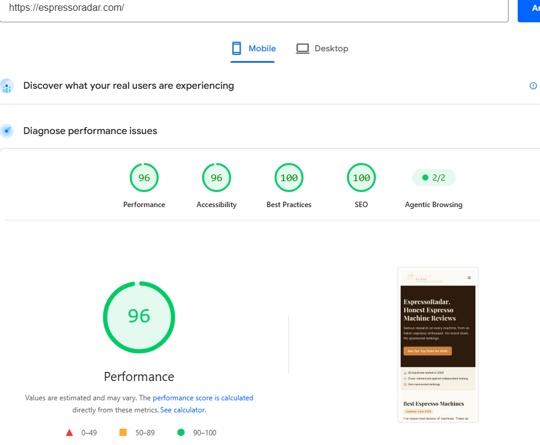The height and width of the screenshot is (445, 540).
Task: Jump to the Best Practices 100 gauge
Action: tap(288, 178)
